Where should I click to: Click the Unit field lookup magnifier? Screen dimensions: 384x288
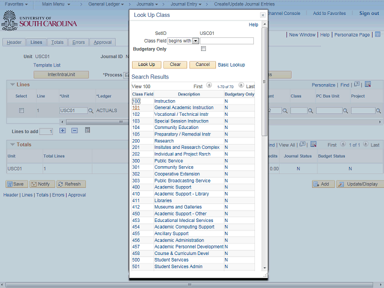tap(91, 110)
